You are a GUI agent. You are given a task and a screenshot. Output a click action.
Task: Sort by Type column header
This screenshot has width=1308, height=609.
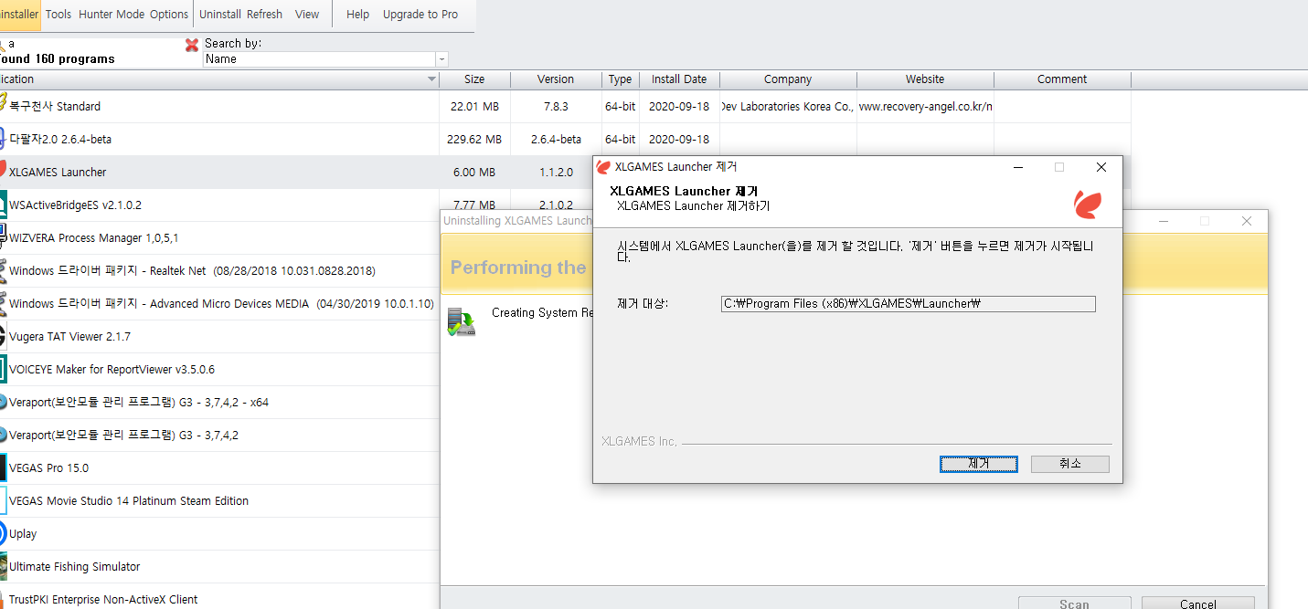pos(621,79)
